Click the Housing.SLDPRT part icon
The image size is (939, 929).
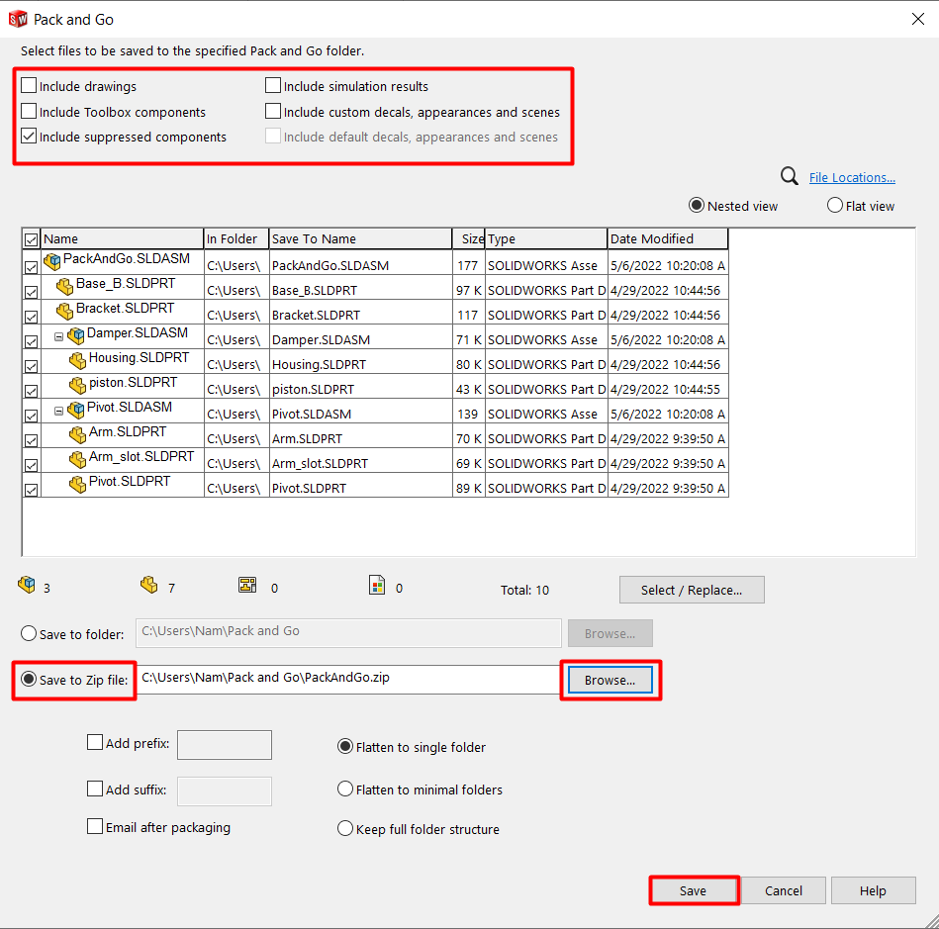(x=77, y=360)
